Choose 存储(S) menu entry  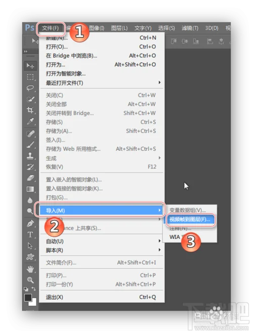coord(101,122)
